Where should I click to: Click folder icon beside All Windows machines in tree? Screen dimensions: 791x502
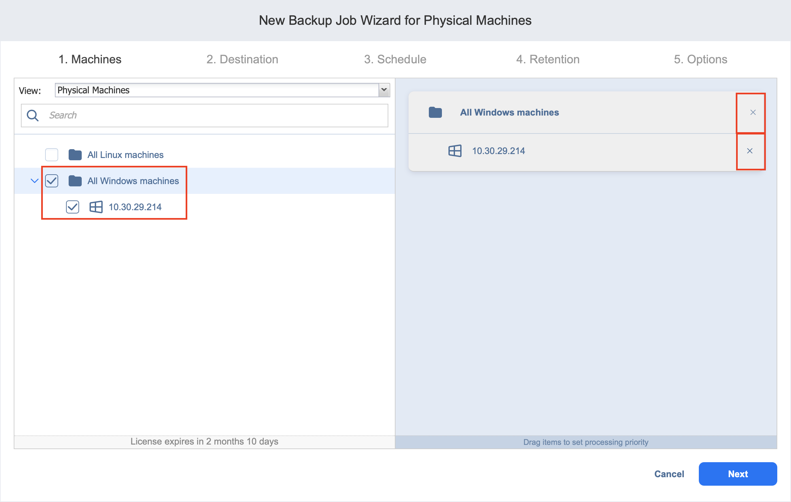75,181
